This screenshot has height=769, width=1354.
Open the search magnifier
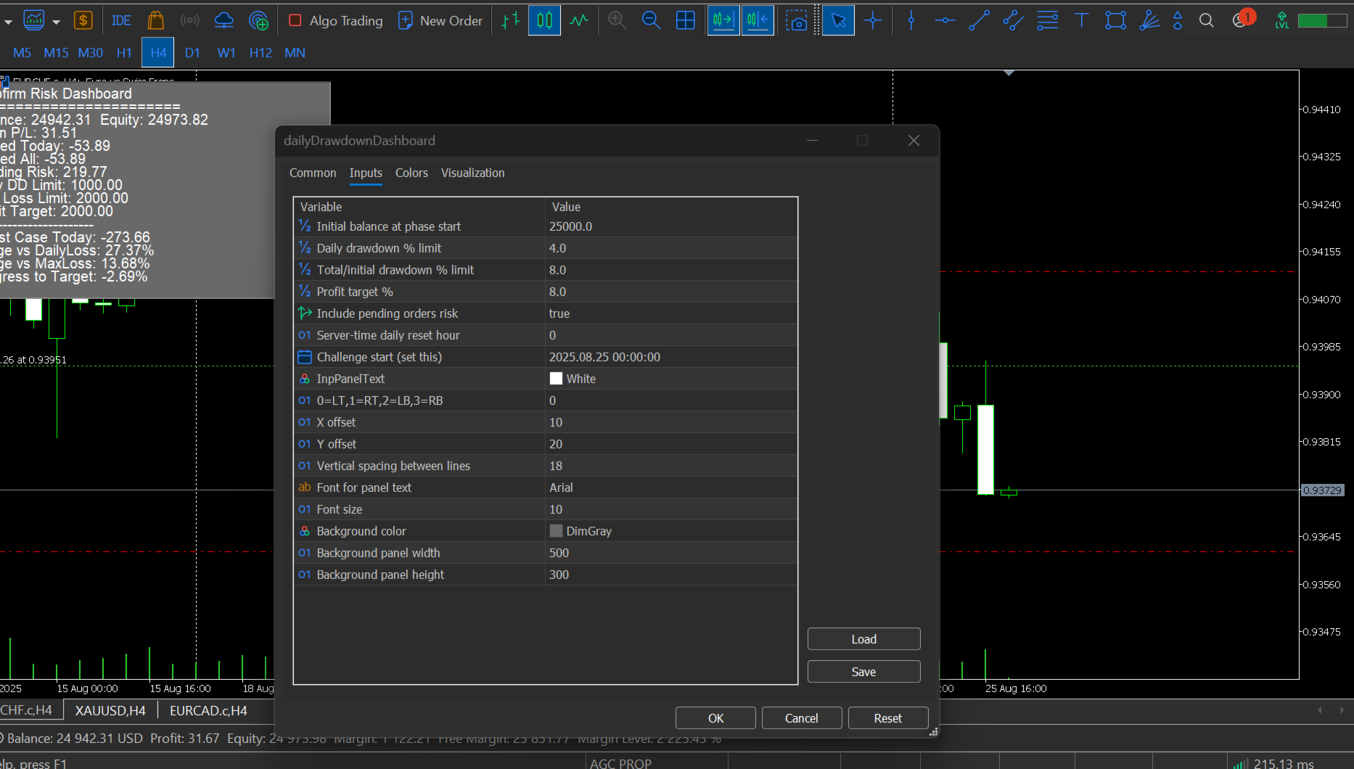[1206, 20]
